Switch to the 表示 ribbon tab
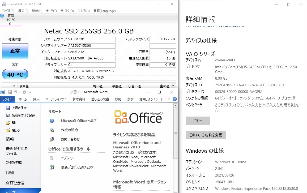Image resolution: width=307 pixels, height=193 pixels. 130,99
